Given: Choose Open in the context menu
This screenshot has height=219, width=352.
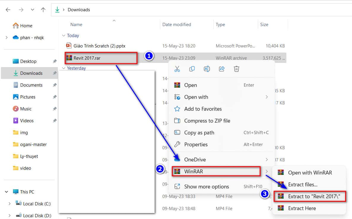Looking at the screenshot, I should coord(222,85).
